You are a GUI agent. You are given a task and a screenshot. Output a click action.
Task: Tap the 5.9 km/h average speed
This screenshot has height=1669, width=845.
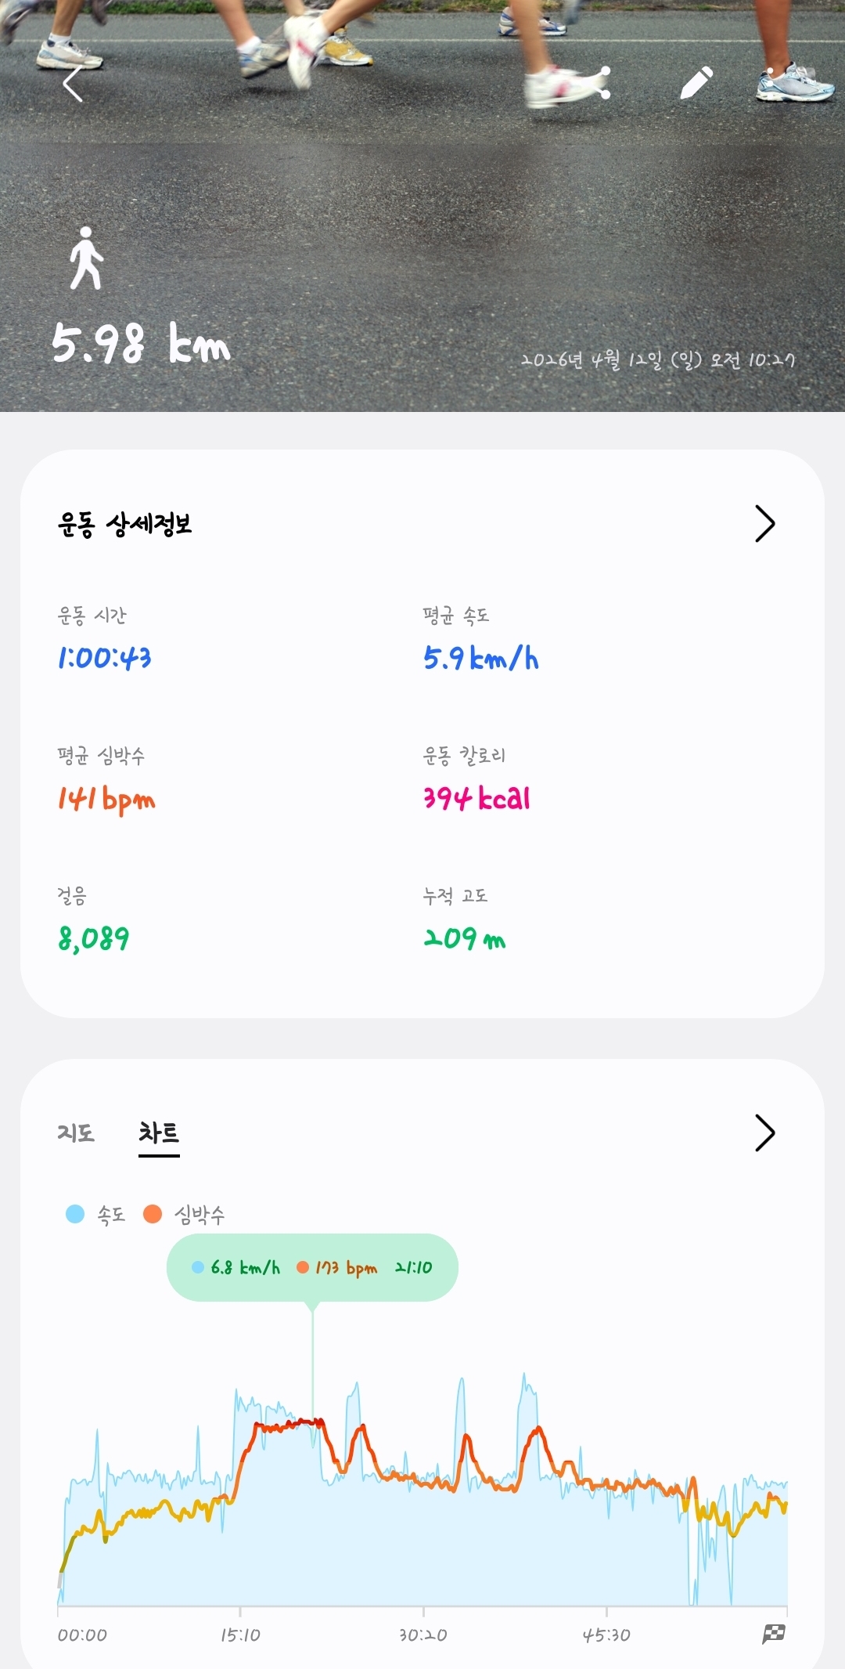[480, 658]
